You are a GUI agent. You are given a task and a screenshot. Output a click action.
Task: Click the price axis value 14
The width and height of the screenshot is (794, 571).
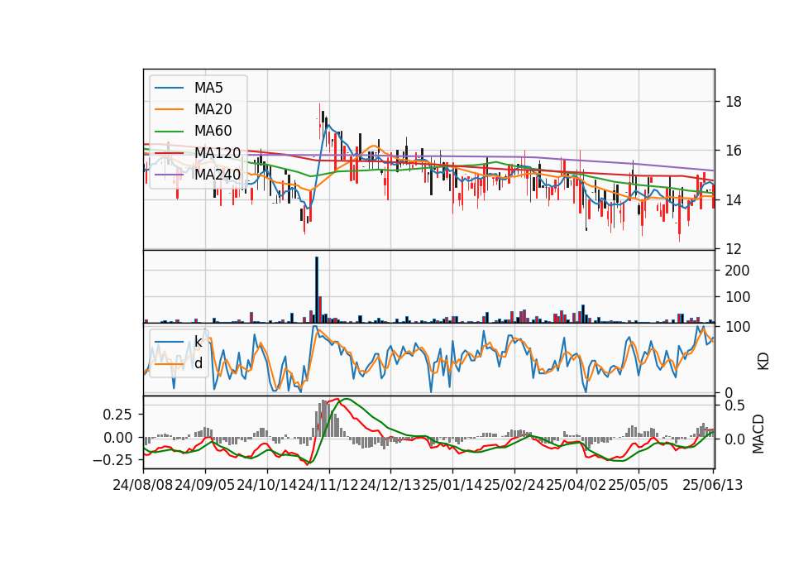(x=734, y=199)
